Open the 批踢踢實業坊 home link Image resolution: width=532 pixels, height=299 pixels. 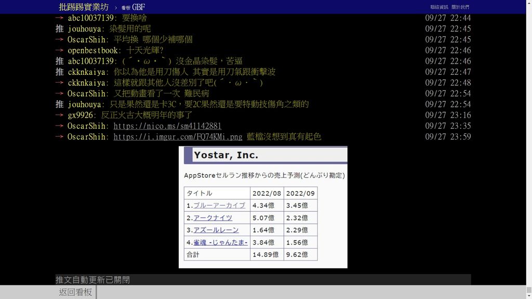(x=84, y=7)
